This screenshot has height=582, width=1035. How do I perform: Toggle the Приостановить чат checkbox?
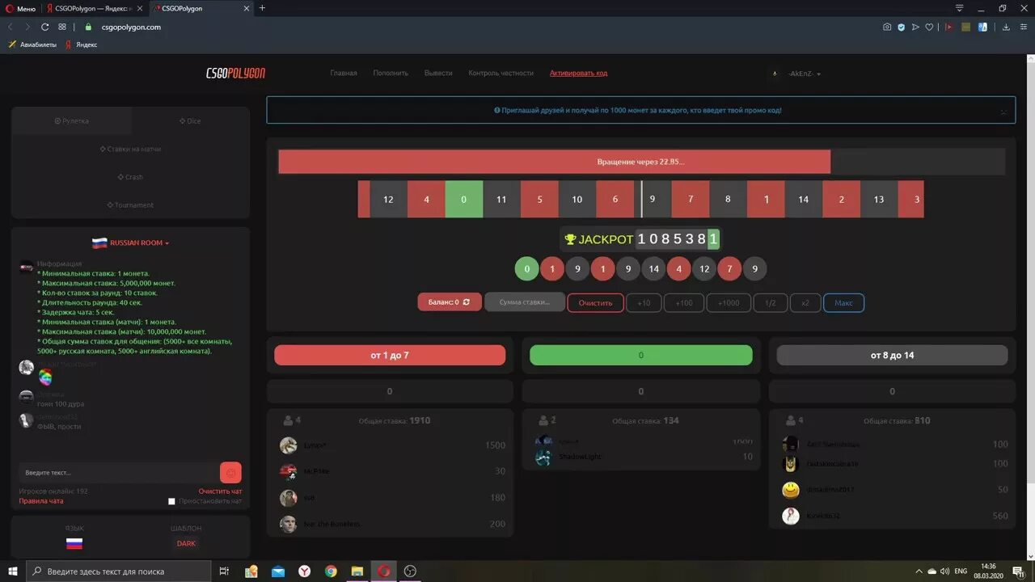[x=171, y=501]
